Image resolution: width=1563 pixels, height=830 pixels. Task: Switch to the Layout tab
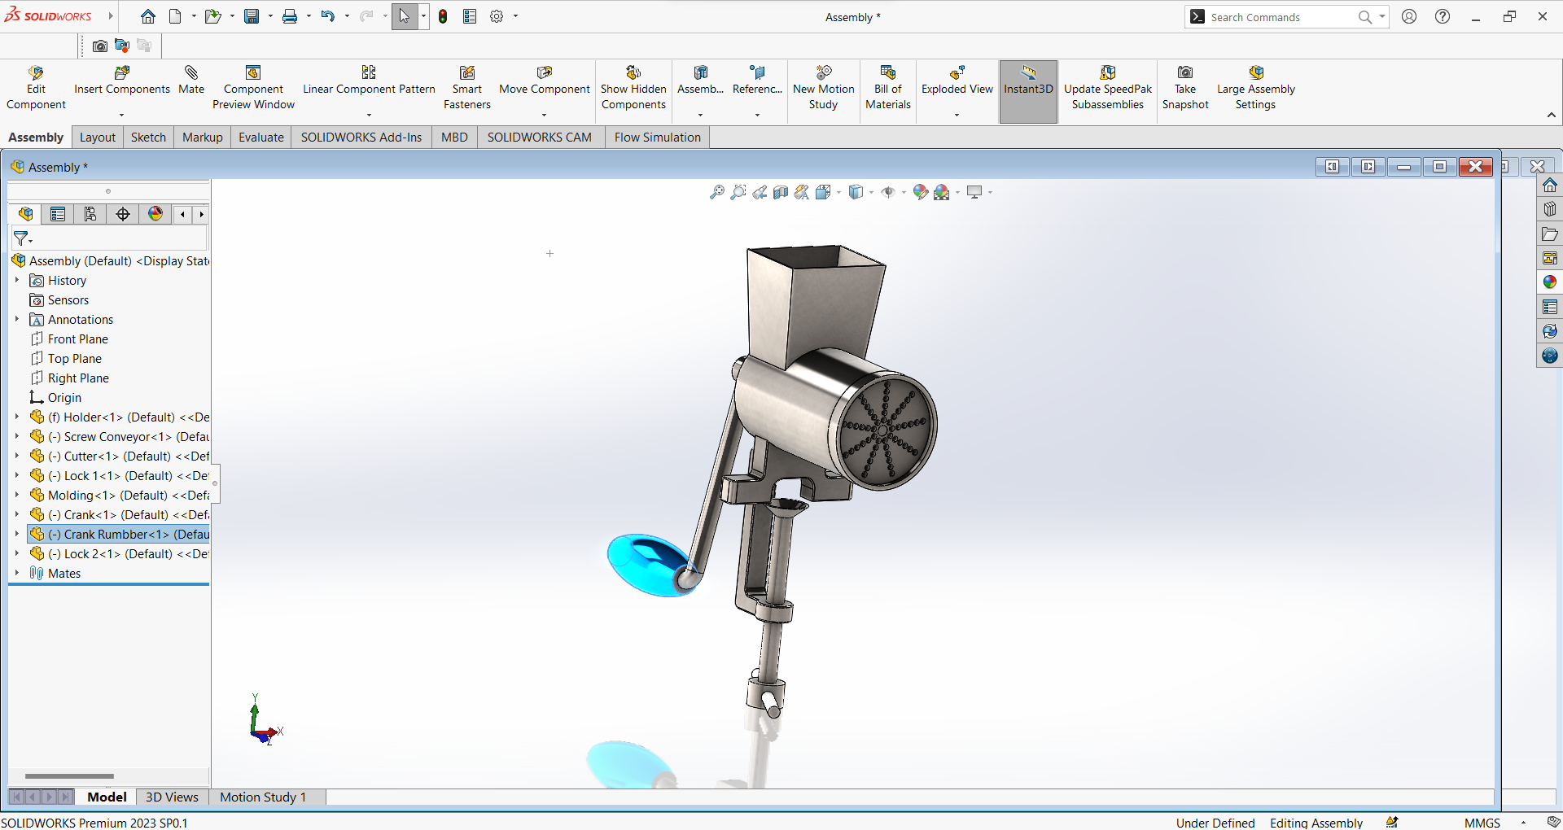pos(98,138)
